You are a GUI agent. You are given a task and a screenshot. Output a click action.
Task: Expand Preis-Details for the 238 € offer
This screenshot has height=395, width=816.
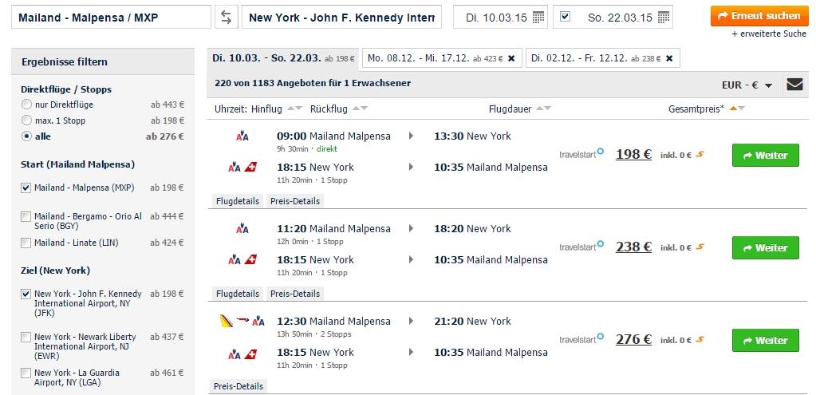point(295,294)
